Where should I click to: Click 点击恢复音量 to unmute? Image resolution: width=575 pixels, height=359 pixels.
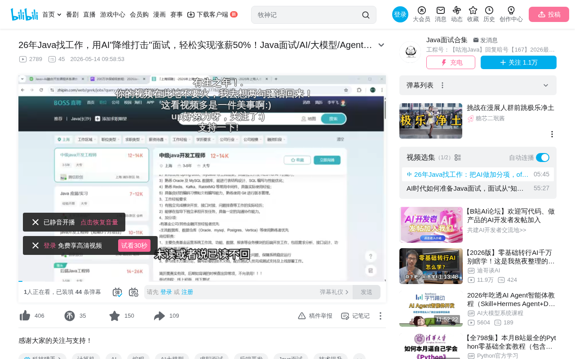[x=99, y=222]
